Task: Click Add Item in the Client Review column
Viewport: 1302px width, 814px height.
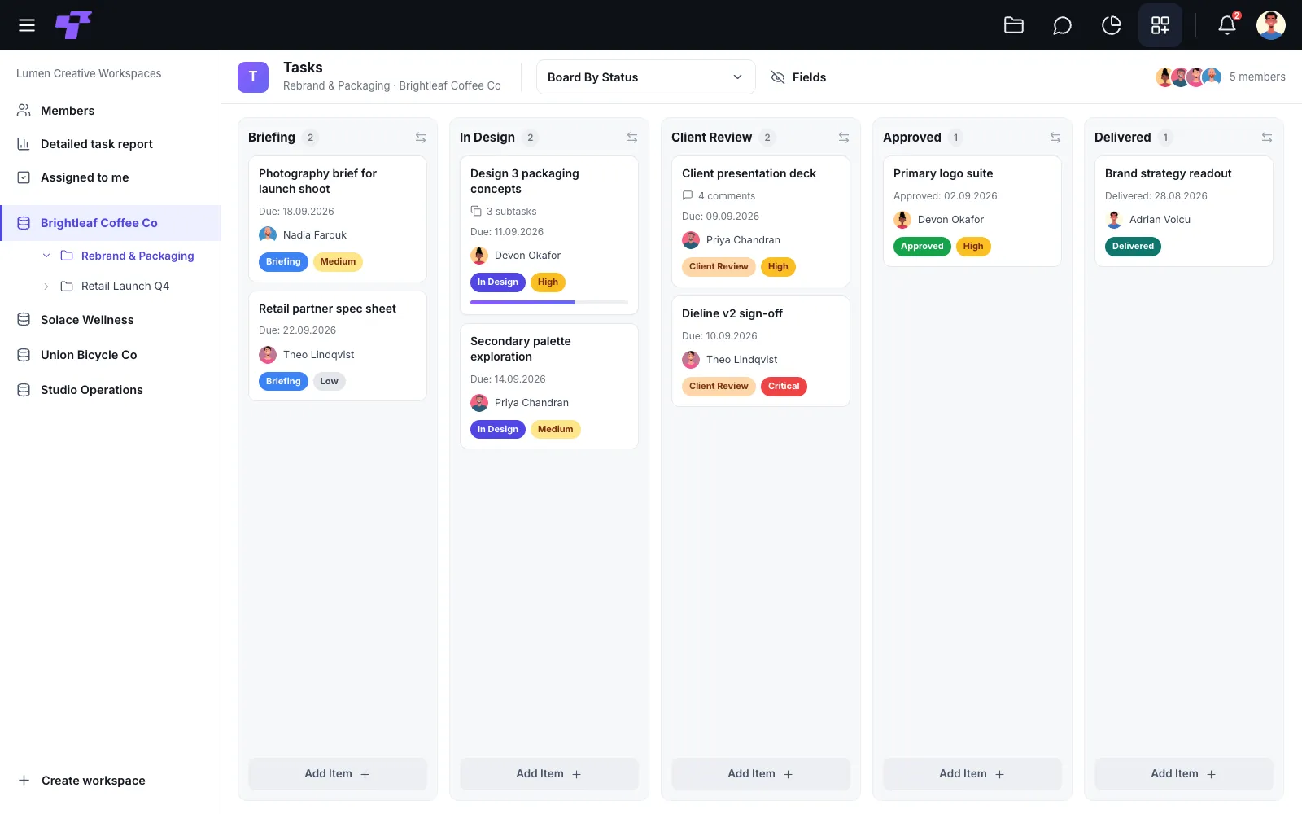Action: point(761,774)
